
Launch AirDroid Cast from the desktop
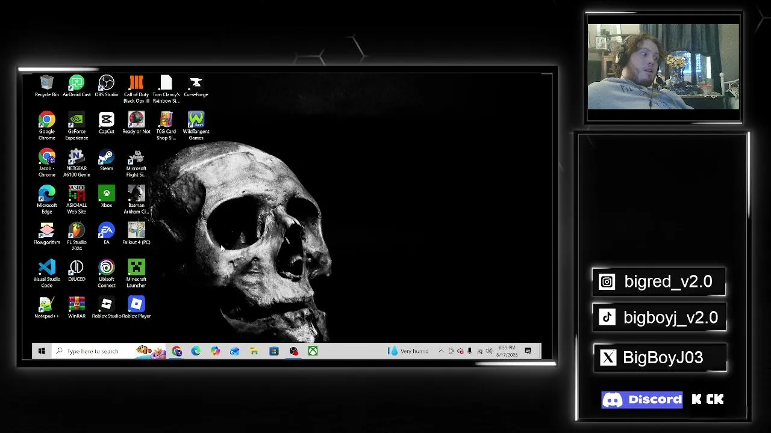(x=76, y=86)
